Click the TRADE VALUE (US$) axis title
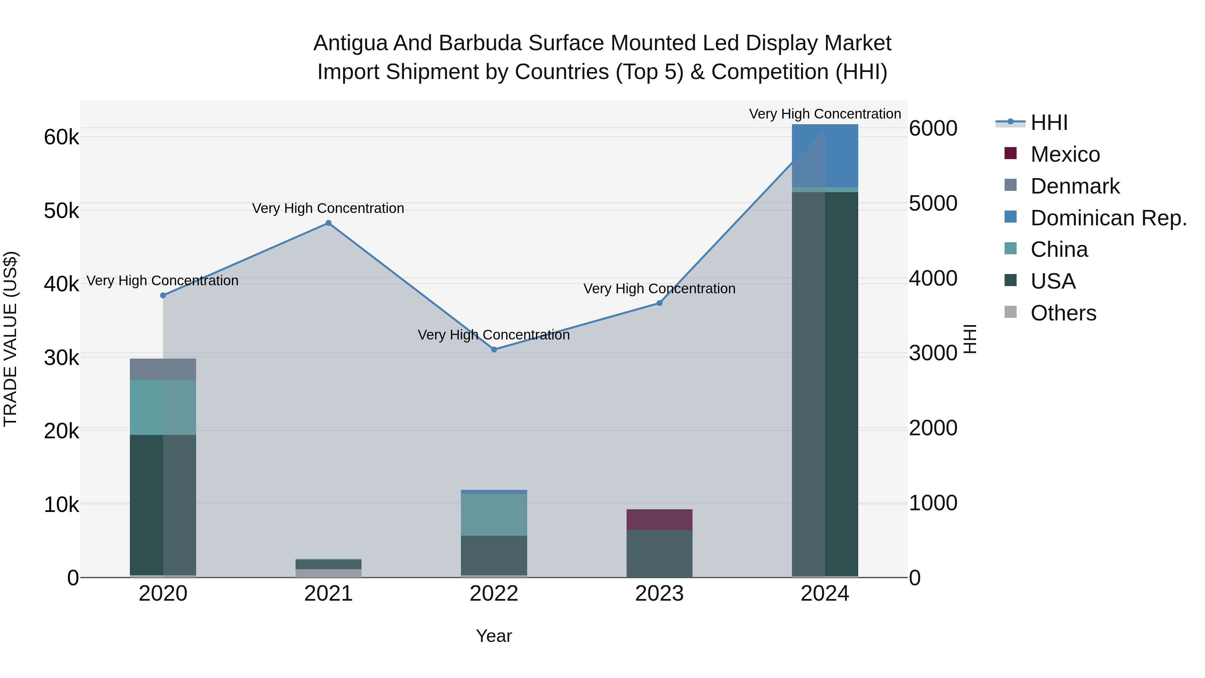 [10, 339]
